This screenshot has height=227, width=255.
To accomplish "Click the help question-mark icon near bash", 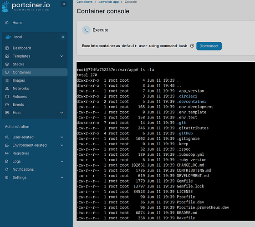I will pos(192,46).
